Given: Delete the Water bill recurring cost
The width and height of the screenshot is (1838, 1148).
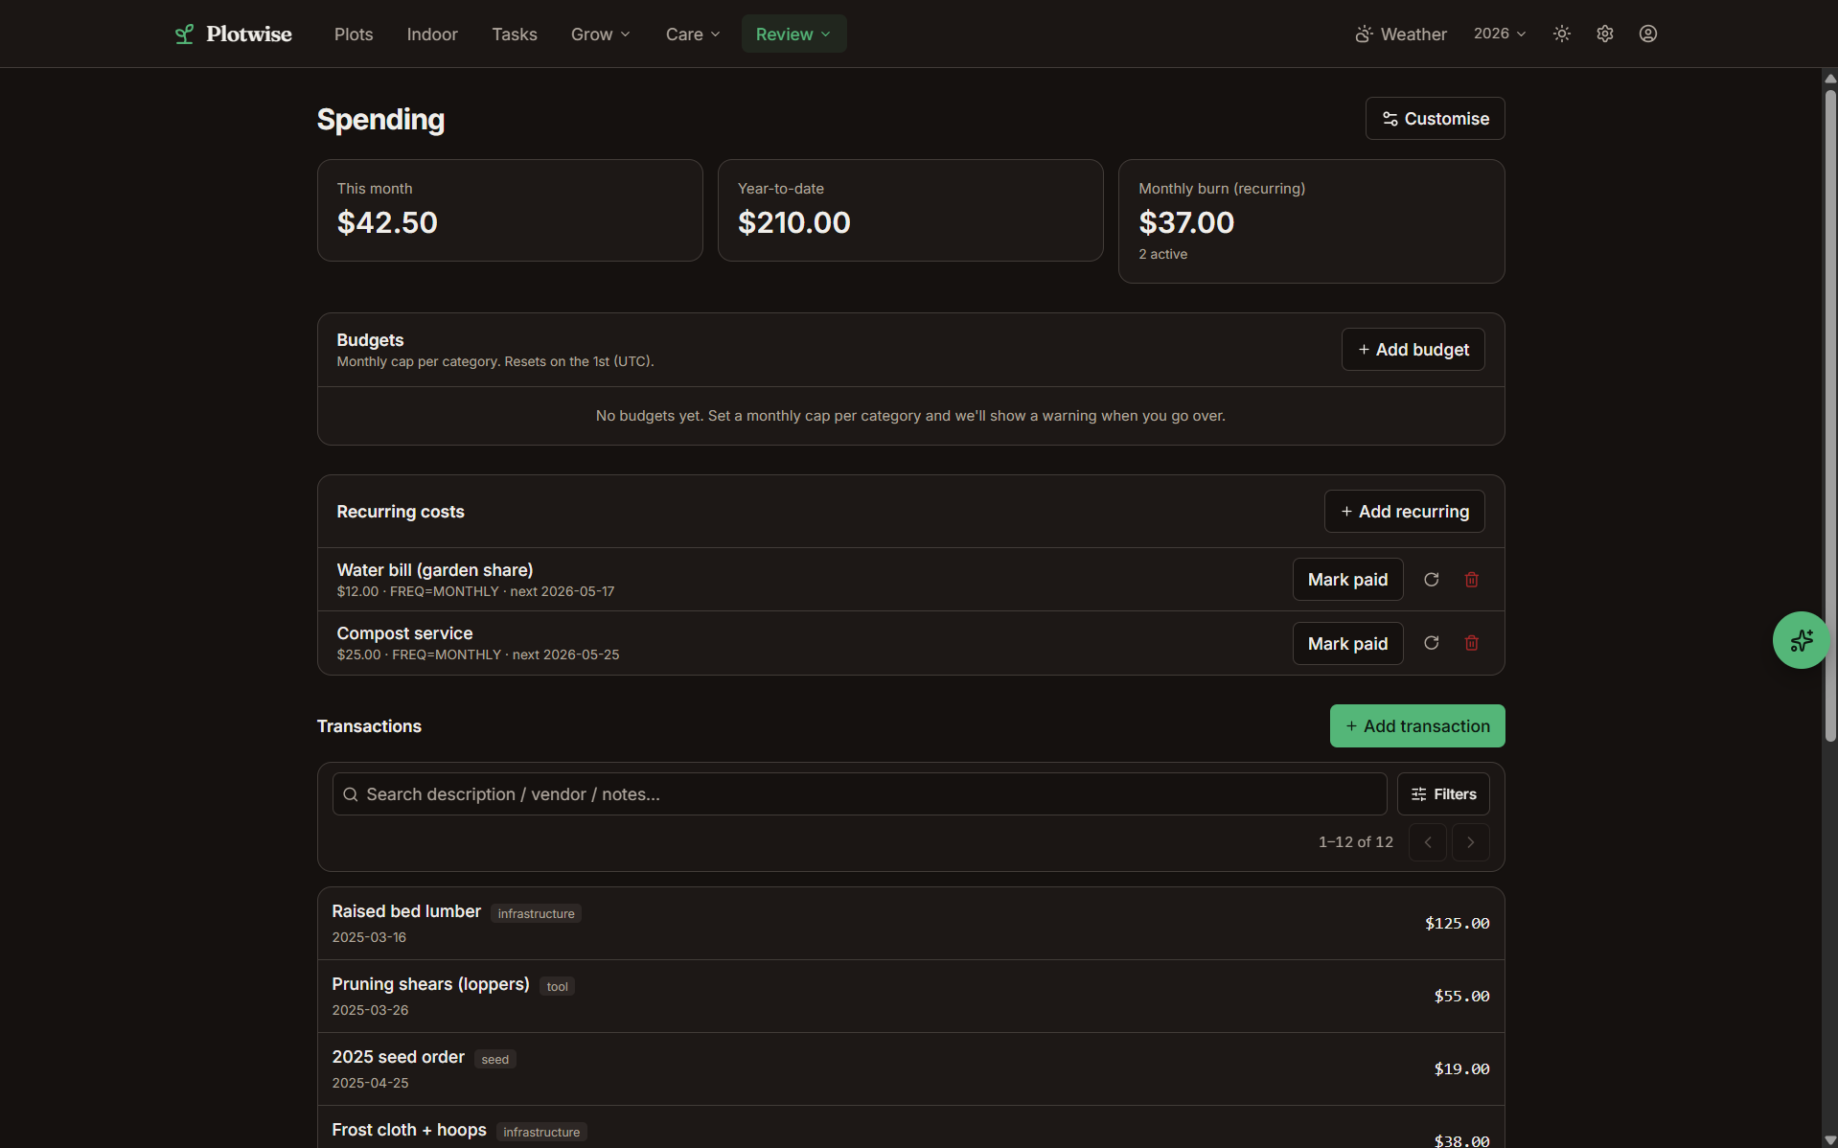Looking at the screenshot, I should pos(1471,580).
